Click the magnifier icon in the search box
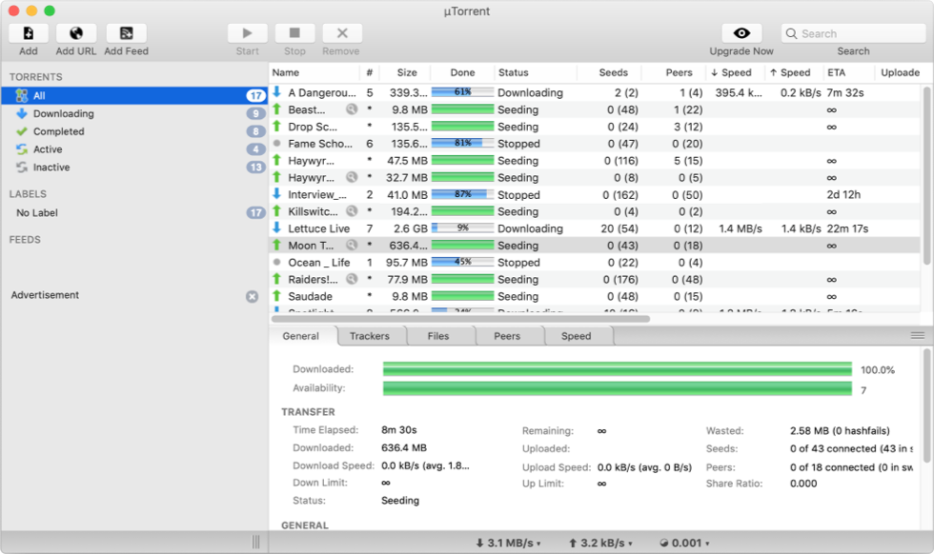Viewport: 934px width, 554px height. click(791, 32)
